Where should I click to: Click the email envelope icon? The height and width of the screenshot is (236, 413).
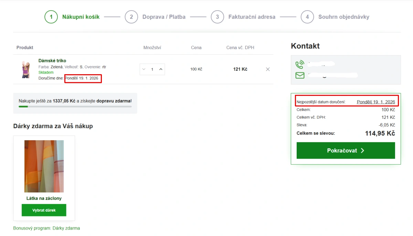click(x=300, y=75)
